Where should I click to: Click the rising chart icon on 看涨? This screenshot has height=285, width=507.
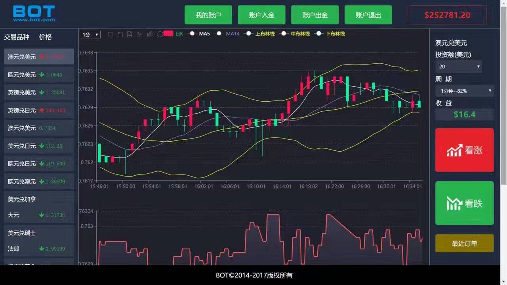[x=454, y=150]
